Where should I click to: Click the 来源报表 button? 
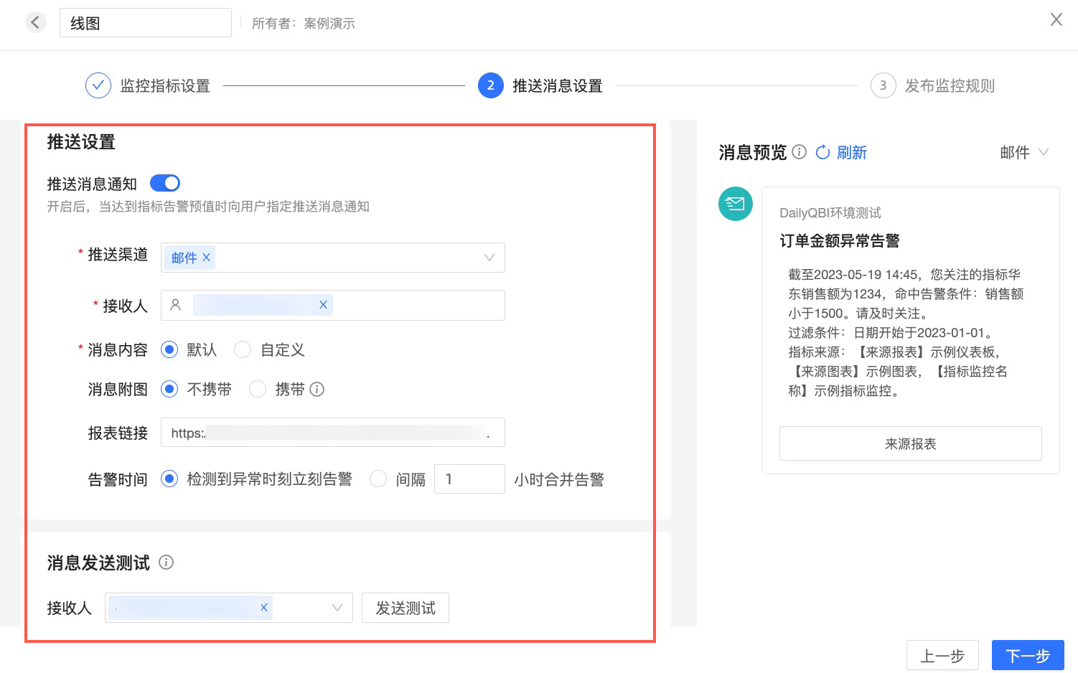point(911,443)
